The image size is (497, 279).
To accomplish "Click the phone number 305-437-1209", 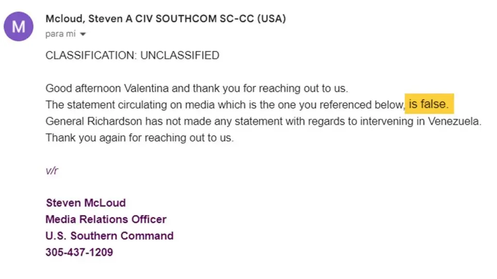I will click(x=79, y=252).
